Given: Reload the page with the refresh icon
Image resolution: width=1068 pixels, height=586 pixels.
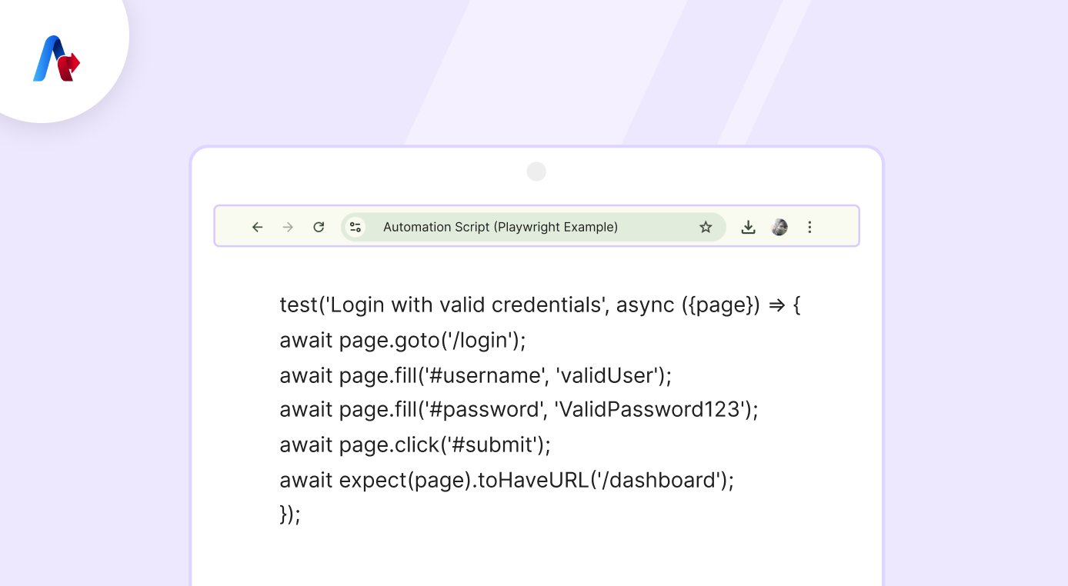Looking at the screenshot, I should pos(319,227).
